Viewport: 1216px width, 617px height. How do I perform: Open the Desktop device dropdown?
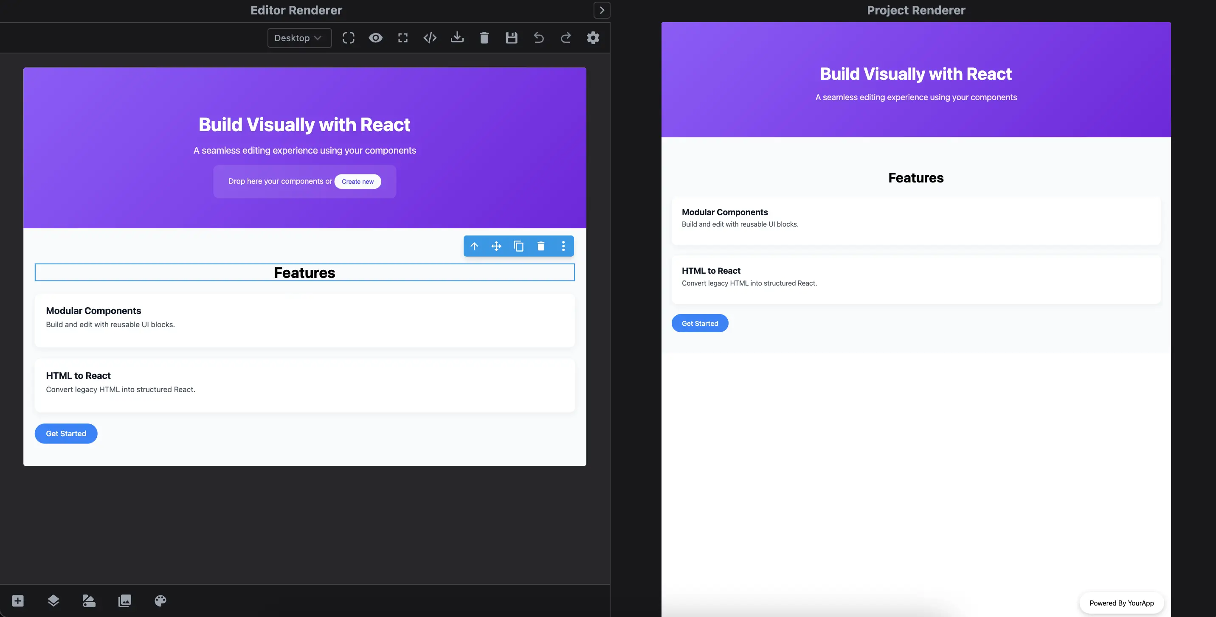[x=299, y=38]
